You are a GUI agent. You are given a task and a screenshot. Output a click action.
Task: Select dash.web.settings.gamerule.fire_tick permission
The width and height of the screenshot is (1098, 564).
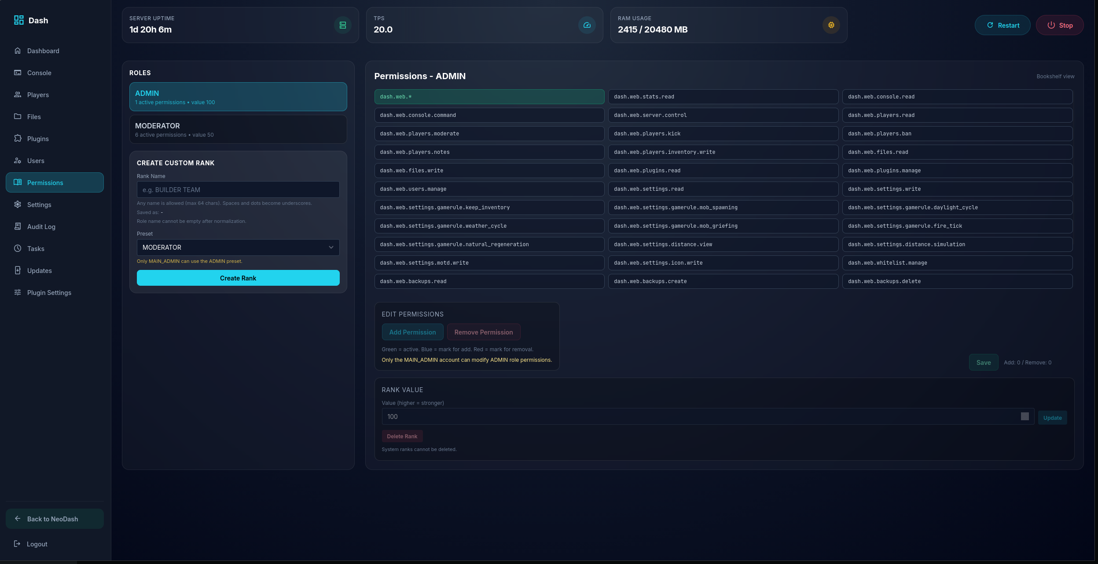[x=957, y=226]
